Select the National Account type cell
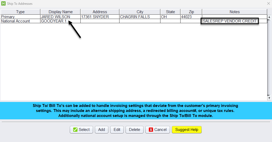The width and height of the screenshot is (272, 142). [x=16, y=21]
